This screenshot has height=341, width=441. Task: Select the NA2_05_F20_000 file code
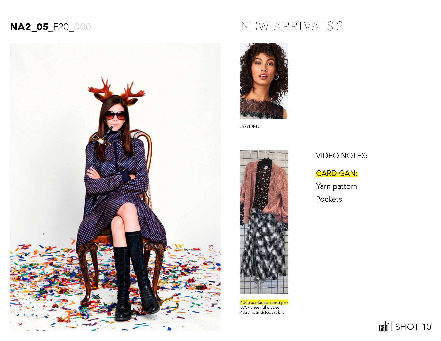click(x=51, y=27)
